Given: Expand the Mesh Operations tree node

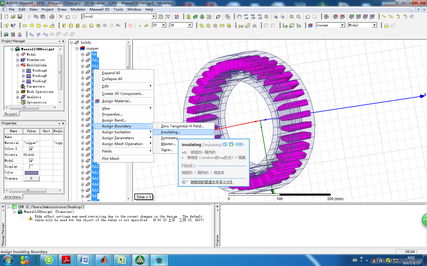Looking at the screenshot, I should (17, 92).
